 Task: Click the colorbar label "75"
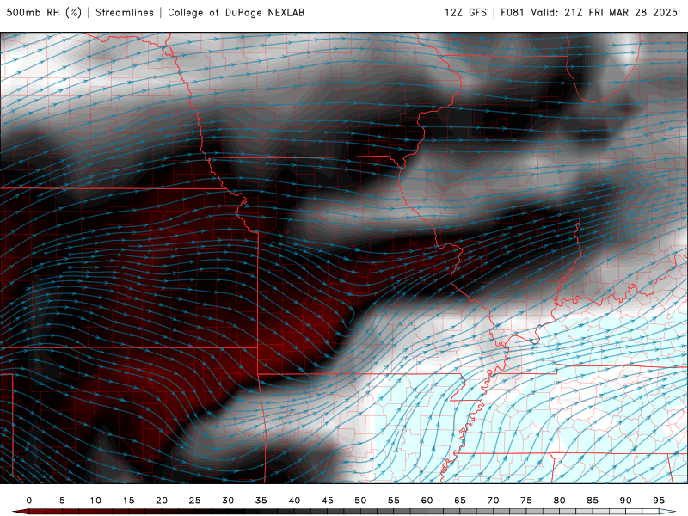[x=526, y=501]
